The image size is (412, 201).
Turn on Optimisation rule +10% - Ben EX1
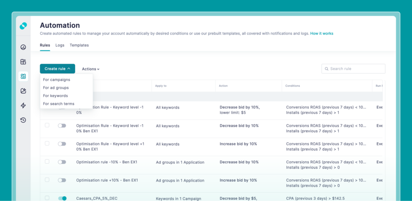[x=62, y=180]
